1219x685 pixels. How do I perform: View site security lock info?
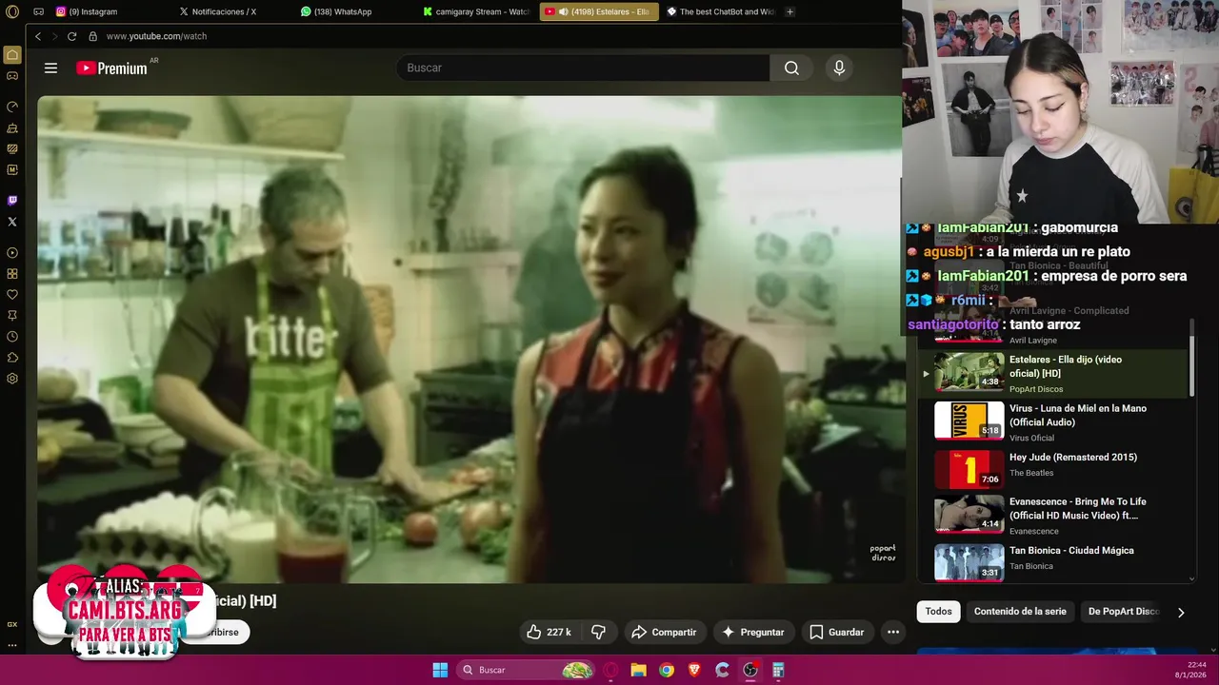[92, 36]
